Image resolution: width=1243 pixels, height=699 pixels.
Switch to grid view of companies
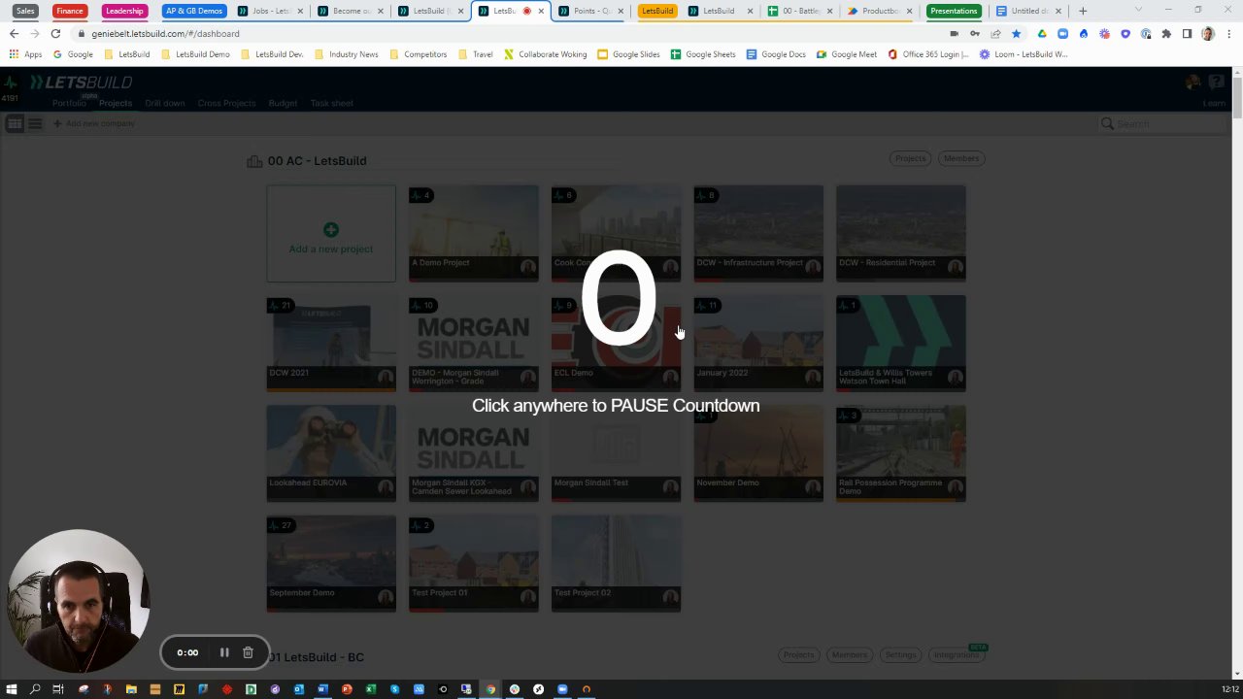point(15,123)
